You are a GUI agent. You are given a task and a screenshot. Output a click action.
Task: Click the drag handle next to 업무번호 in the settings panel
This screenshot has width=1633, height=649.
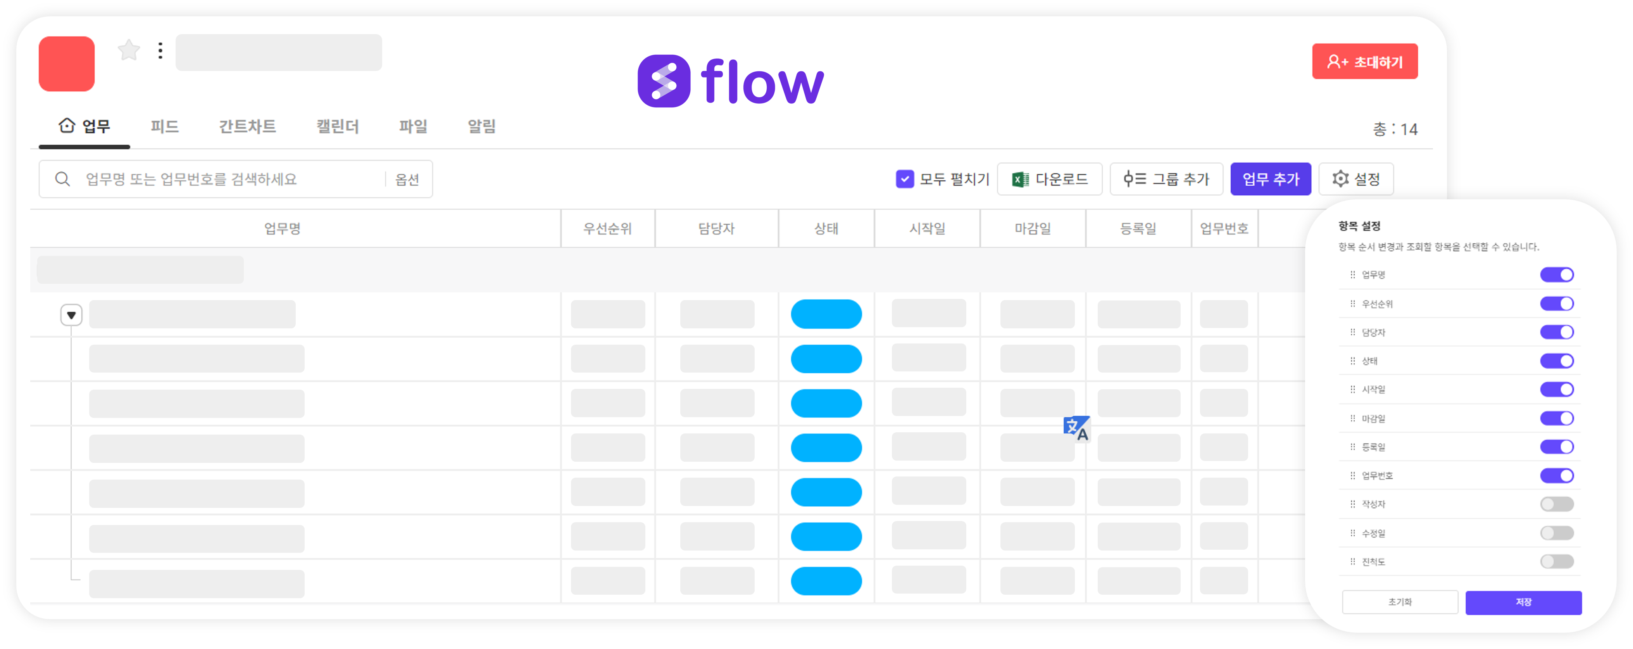(1352, 475)
